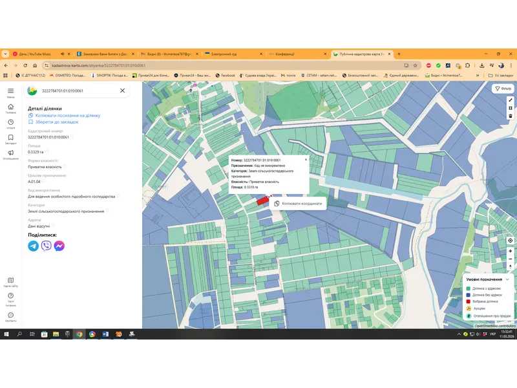Clear the cadastral number search field
The width and height of the screenshot is (517, 388).
(122, 91)
